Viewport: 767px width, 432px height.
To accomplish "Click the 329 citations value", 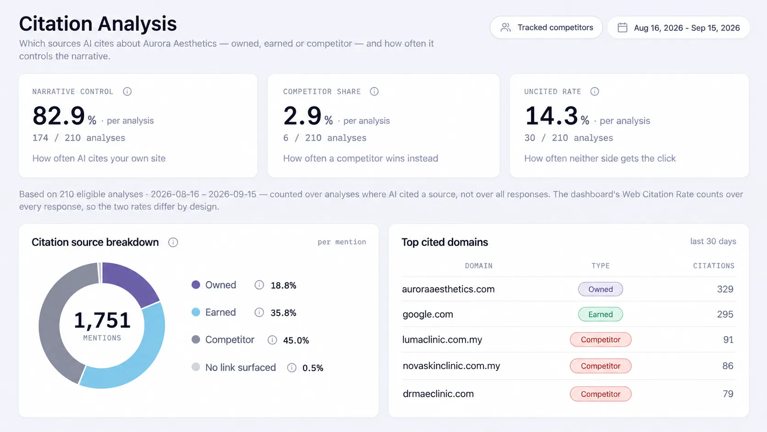I will click(x=725, y=289).
